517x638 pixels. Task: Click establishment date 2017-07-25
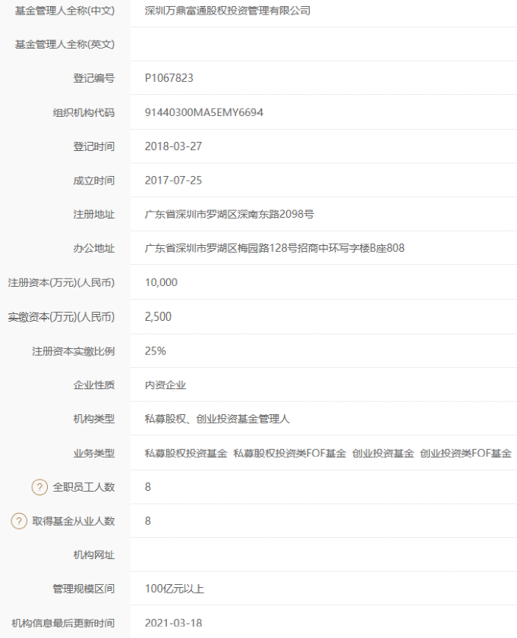tap(173, 181)
